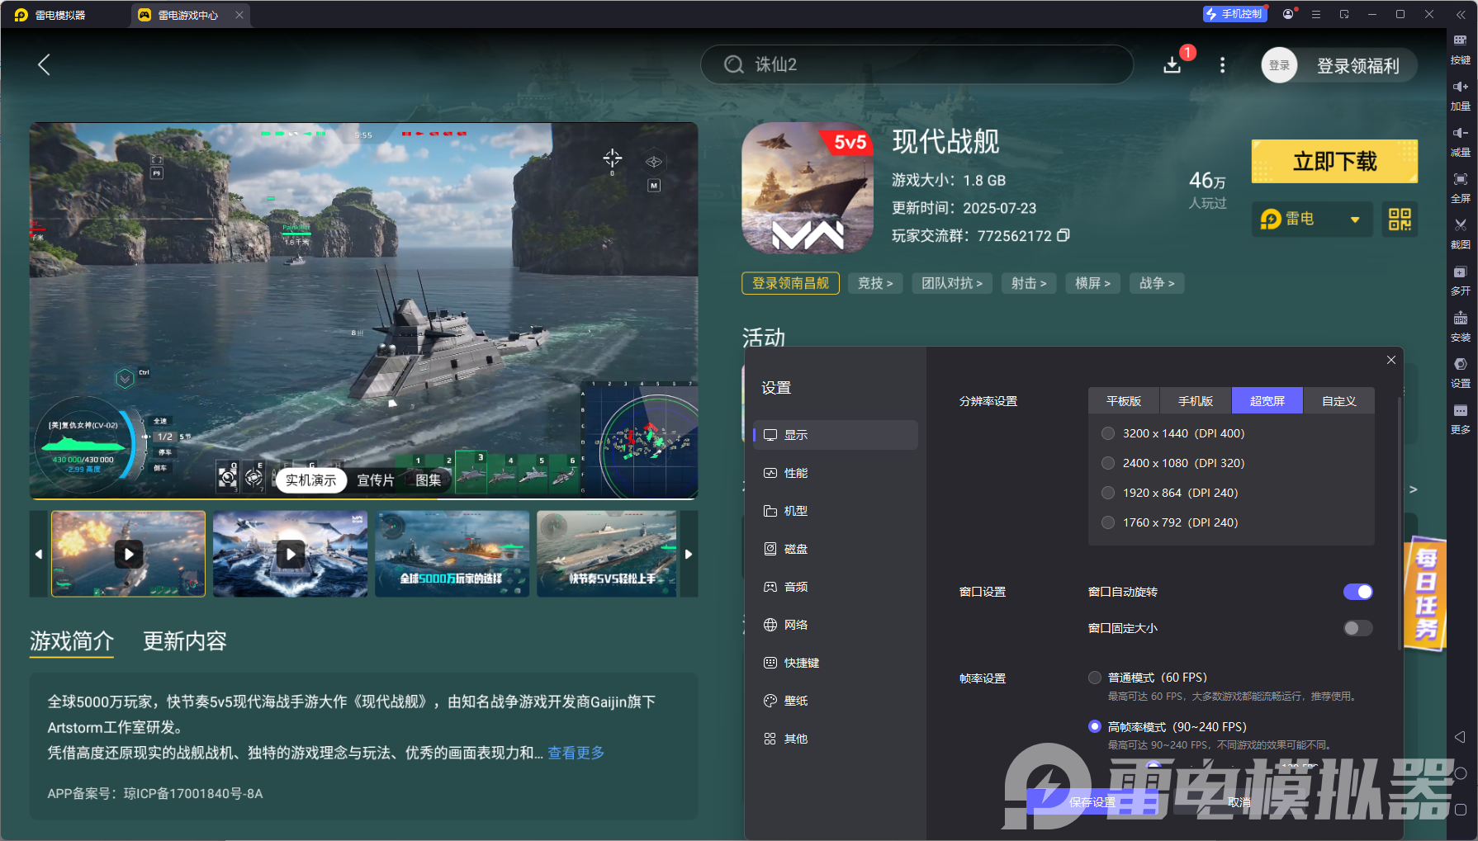The height and width of the screenshot is (841, 1478).
Task: Click the 登录领南昌舰 tag button
Action: pos(790,283)
